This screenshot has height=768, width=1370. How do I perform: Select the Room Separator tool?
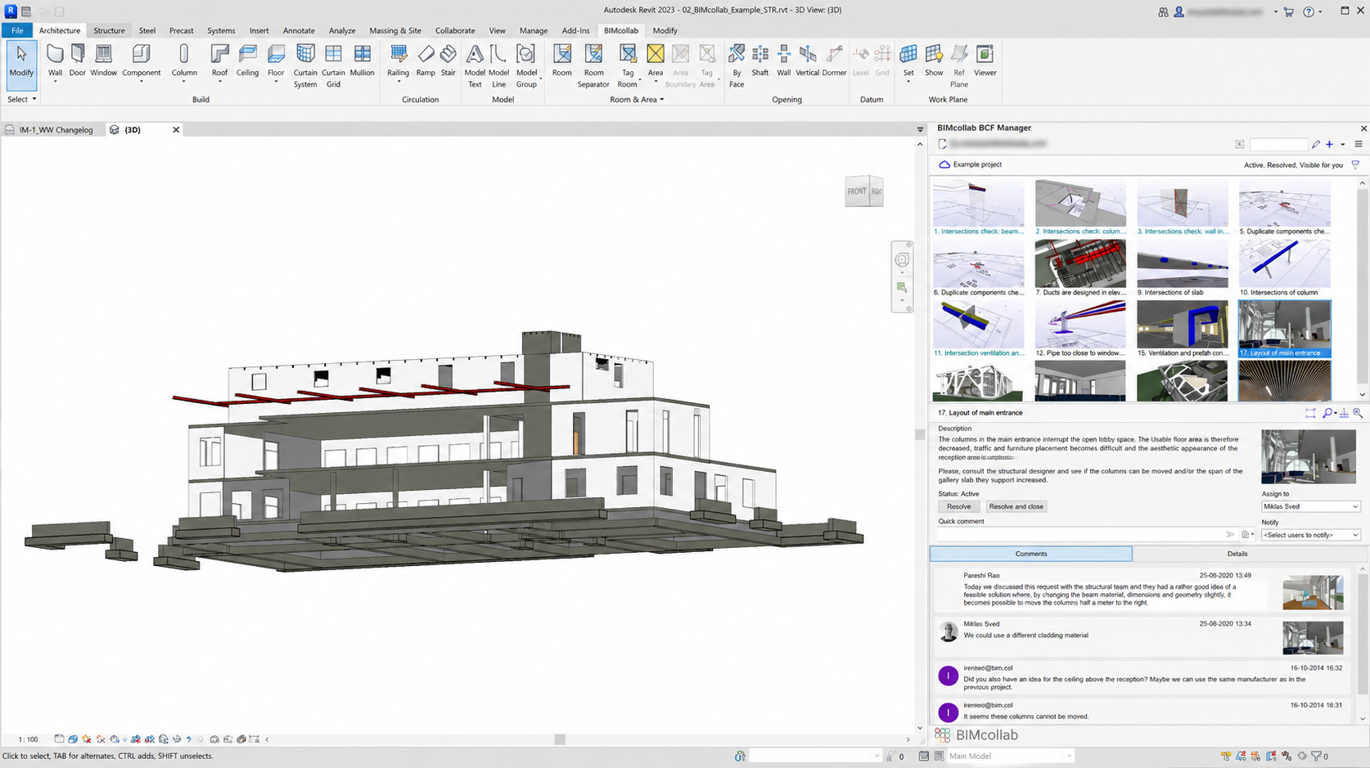[x=593, y=66]
